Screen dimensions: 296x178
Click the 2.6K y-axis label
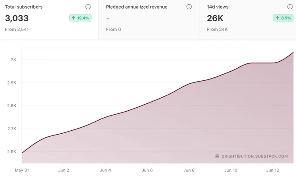point(12,152)
